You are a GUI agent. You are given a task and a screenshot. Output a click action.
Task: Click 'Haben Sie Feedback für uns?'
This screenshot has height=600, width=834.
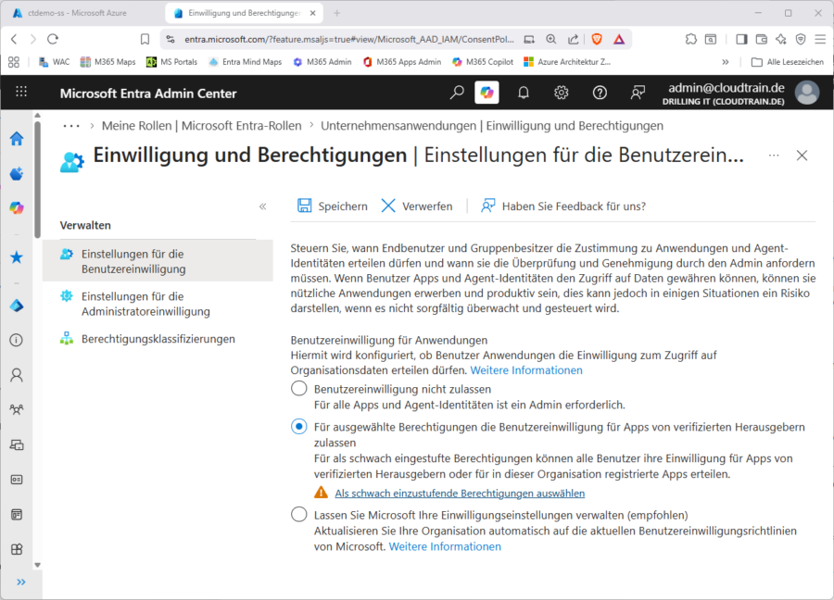click(x=563, y=206)
